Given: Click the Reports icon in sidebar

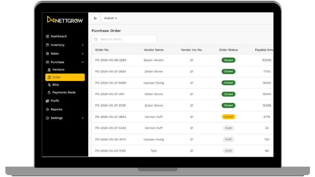Looking at the screenshot, I should point(48,109).
